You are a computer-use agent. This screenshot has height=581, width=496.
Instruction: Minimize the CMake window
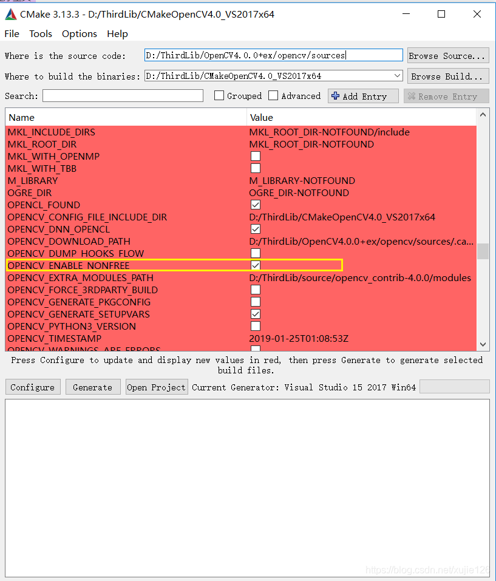(x=406, y=14)
